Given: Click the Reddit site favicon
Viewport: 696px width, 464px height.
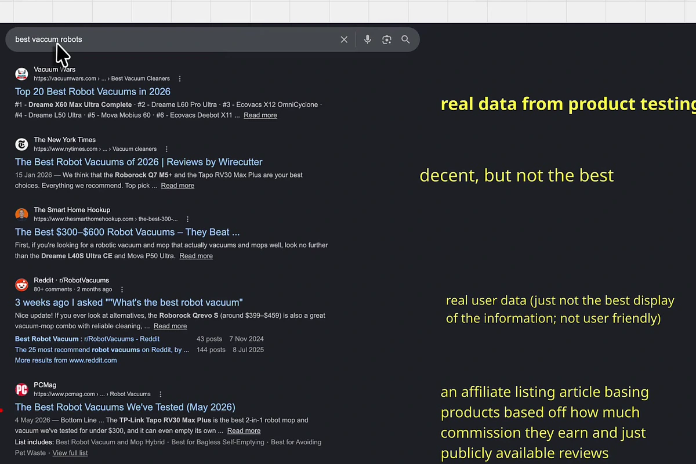Looking at the screenshot, I should click(x=21, y=285).
